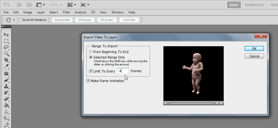Click the video preview scrubber track
Viewport: 278px width, 128px height.
click(x=192, y=103)
